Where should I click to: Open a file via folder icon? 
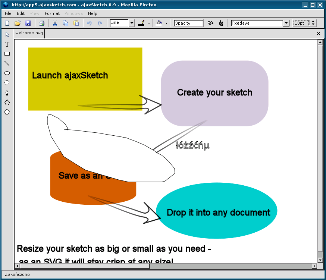coord(18,23)
